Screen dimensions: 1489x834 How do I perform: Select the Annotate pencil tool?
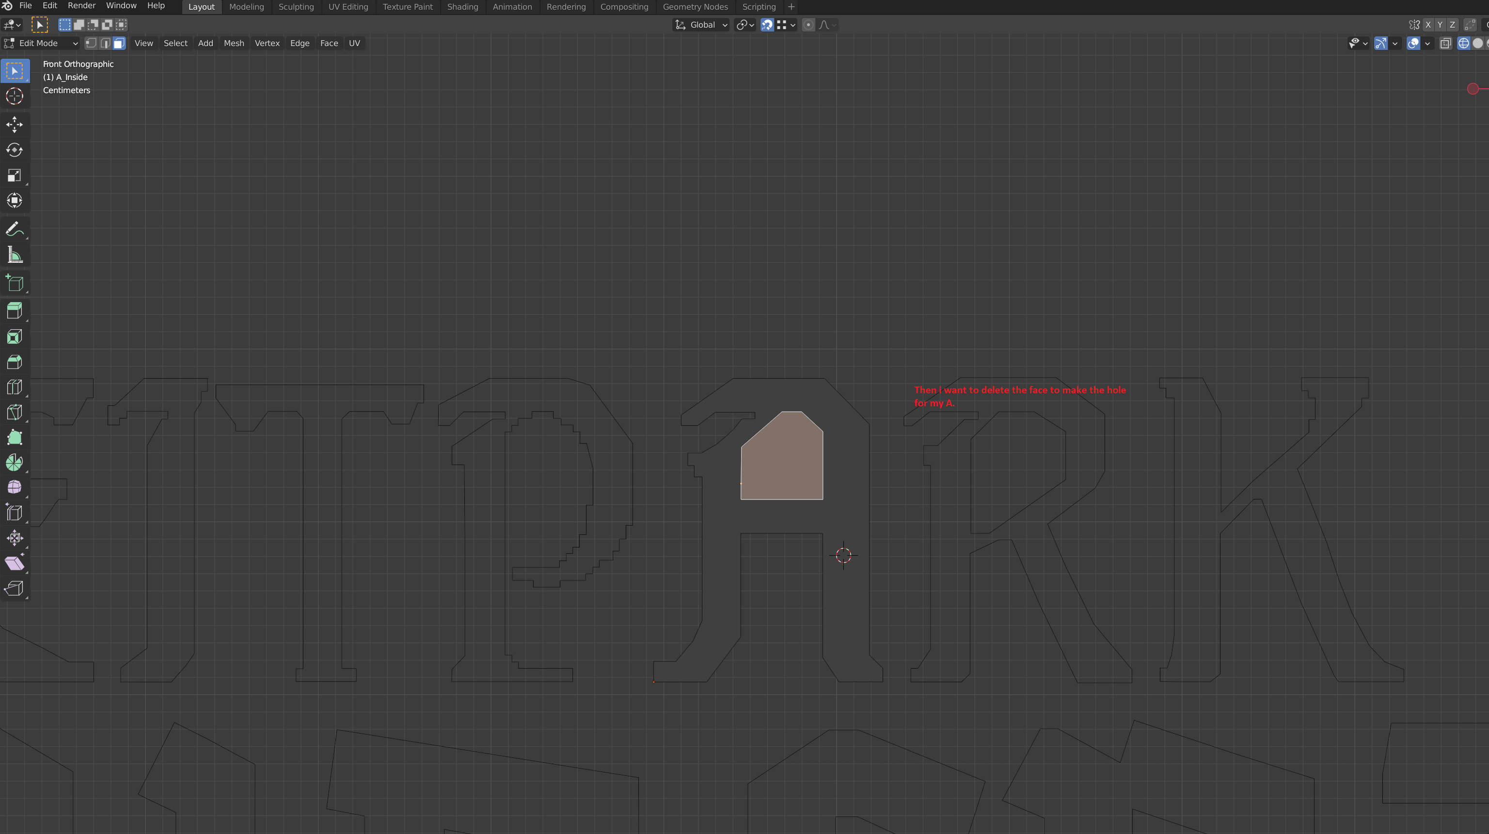15,229
